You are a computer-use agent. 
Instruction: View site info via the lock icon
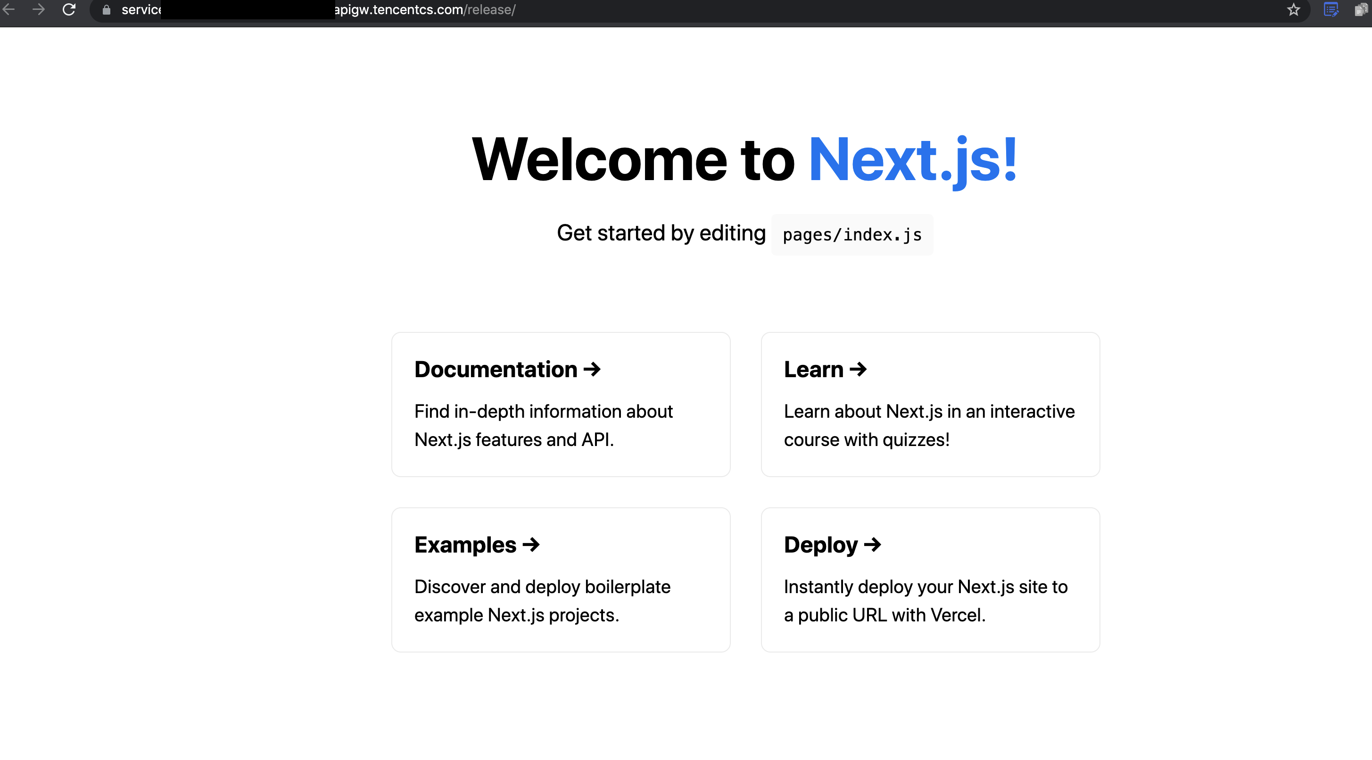pos(107,10)
